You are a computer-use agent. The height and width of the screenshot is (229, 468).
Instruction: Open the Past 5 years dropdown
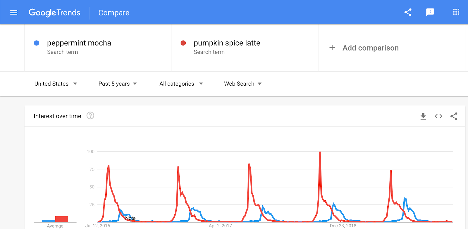[x=118, y=84]
